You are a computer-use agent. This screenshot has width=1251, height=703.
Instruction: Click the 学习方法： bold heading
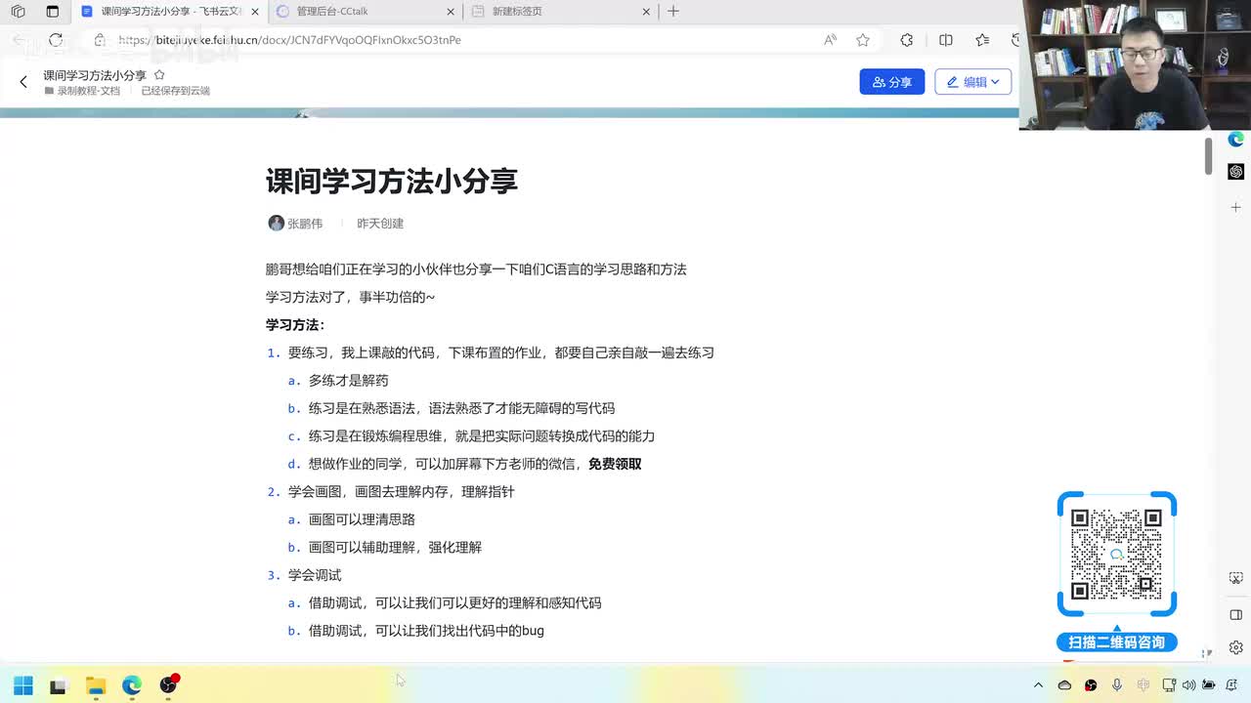tap(295, 325)
